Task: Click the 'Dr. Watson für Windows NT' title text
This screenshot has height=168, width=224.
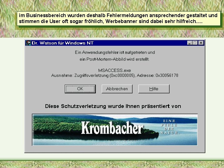Action: click(x=63, y=43)
